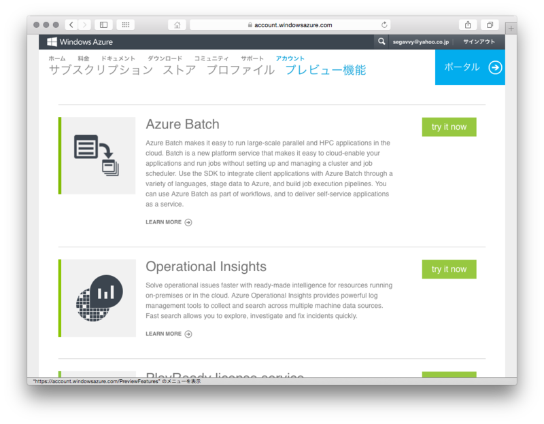This screenshot has width=544, height=424.
Task: Open the サポート menu item
Action: [x=252, y=58]
